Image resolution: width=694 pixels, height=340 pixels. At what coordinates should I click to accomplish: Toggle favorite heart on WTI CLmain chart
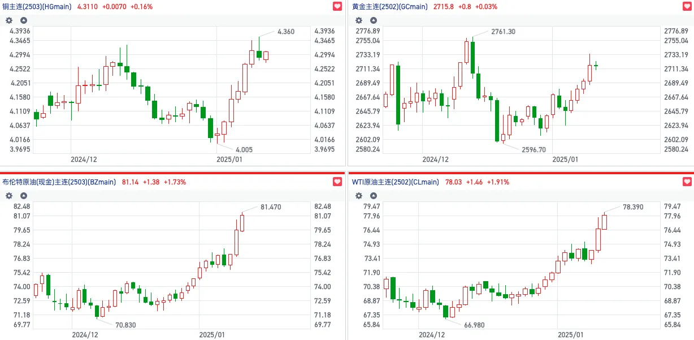click(686, 182)
